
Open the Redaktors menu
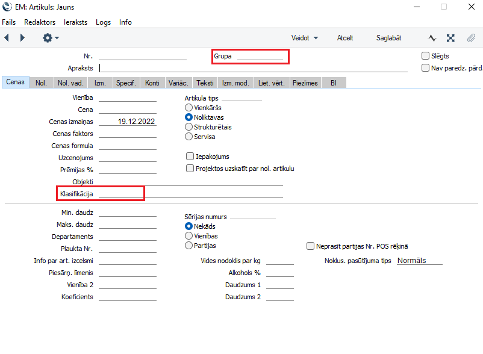[40, 22]
